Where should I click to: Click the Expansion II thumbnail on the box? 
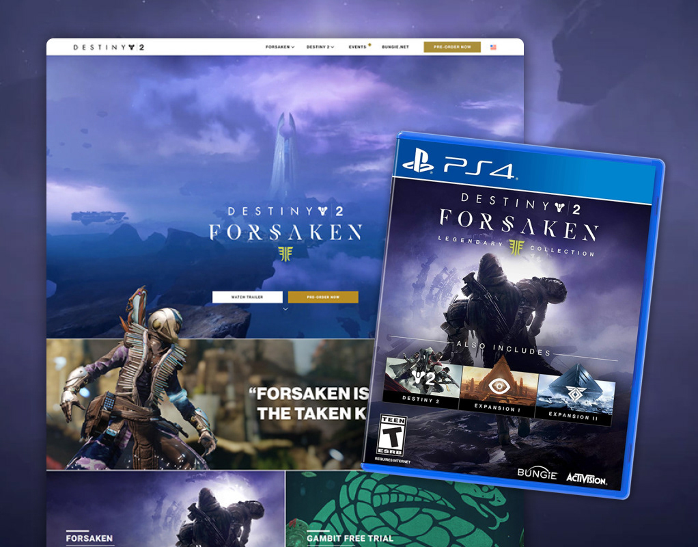pyautogui.click(x=574, y=395)
